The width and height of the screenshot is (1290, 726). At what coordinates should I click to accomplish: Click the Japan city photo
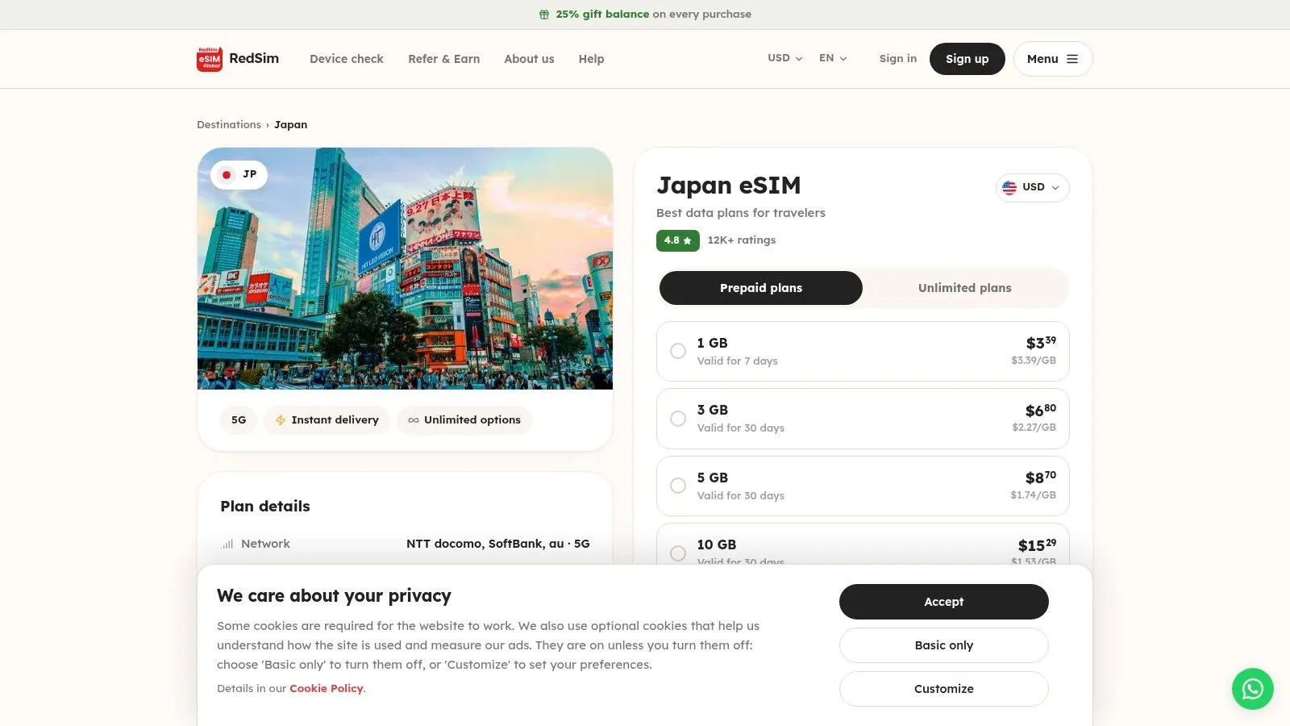pyautogui.click(x=405, y=269)
